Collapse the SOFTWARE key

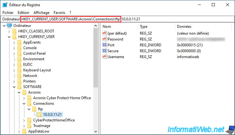[x=14, y=87]
